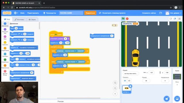Switch to the Звуки tab
The image size is (184, 103).
32,19
